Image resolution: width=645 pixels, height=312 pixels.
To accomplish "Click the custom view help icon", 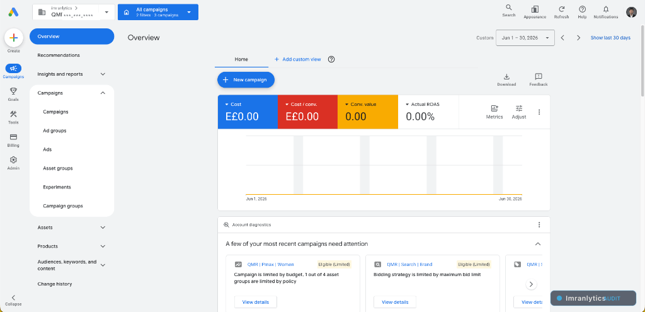I will [331, 59].
